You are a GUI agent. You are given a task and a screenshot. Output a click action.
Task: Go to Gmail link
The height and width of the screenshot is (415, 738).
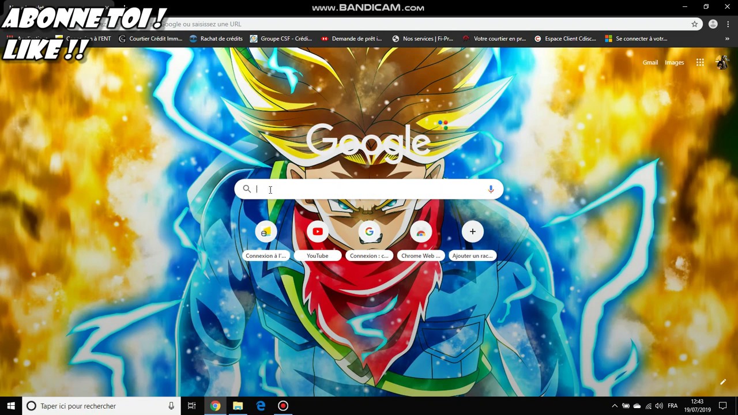[x=650, y=62]
